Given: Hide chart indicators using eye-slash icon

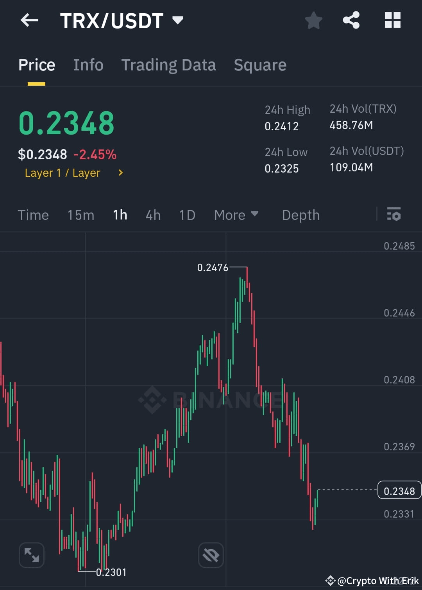Looking at the screenshot, I should (211, 554).
